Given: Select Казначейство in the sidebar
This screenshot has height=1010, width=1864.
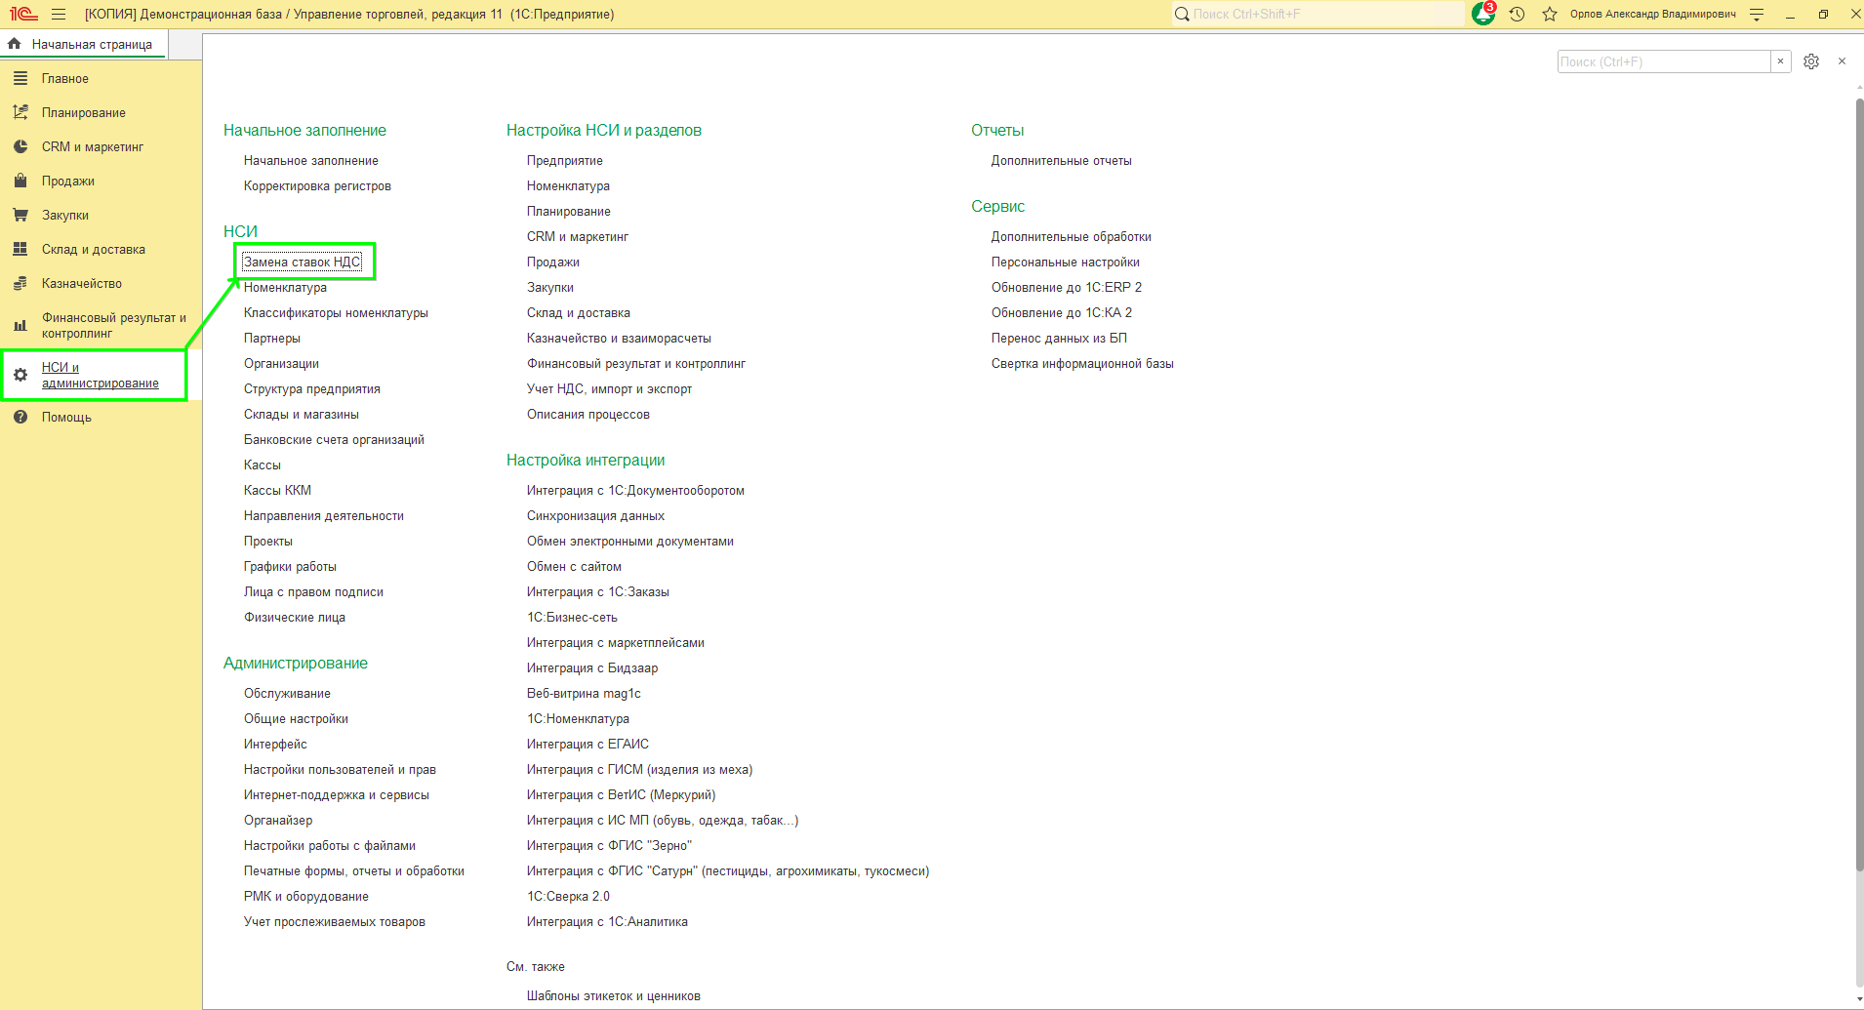Looking at the screenshot, I should pyautogui.click(x=81, y=283).
